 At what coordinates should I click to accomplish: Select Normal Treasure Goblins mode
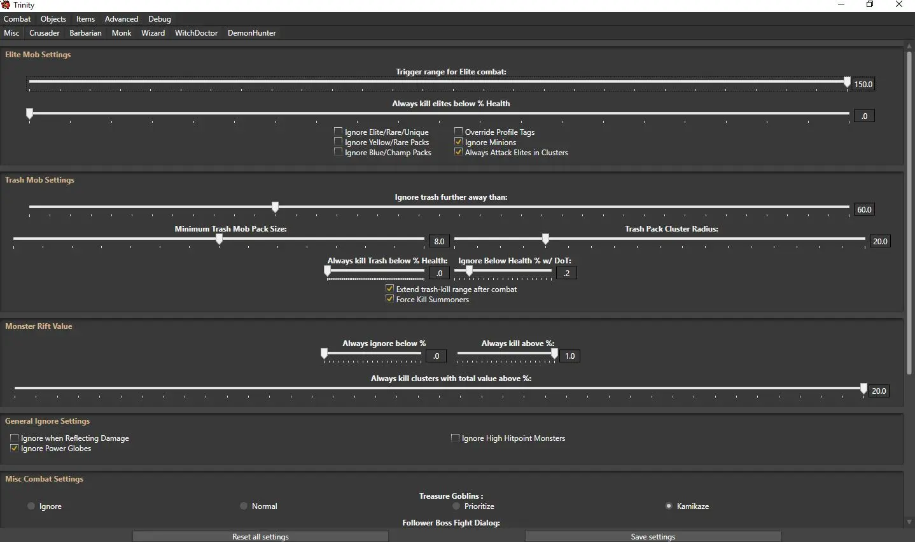tap(244, 506)
